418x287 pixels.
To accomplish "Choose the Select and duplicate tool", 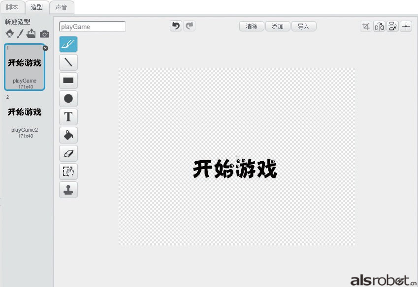I will click(68, 172).
